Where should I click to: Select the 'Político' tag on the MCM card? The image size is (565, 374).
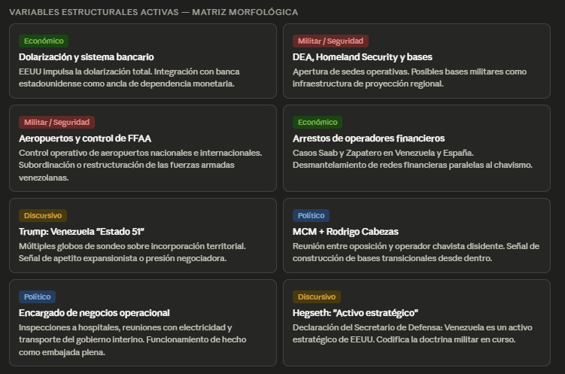311,216
